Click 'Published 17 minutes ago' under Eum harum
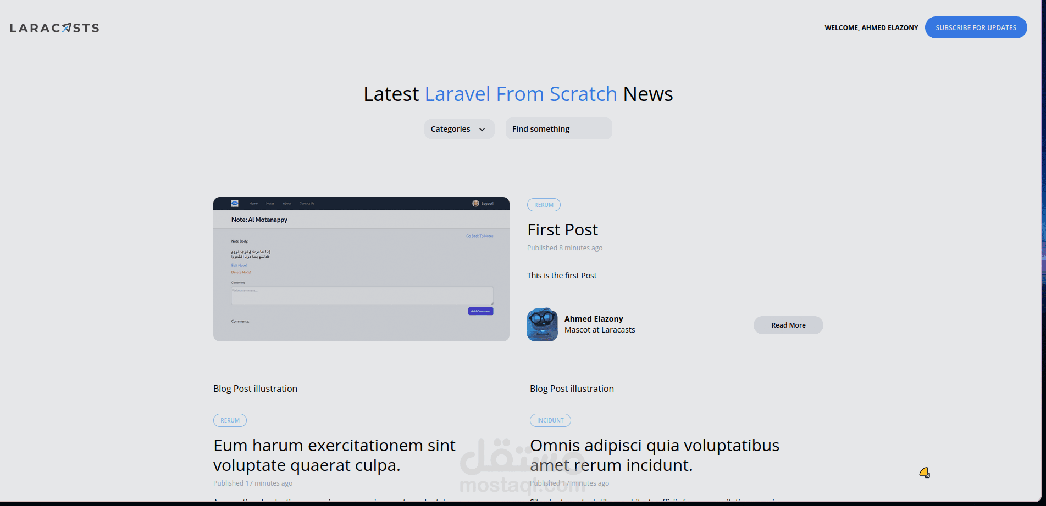This screenshot has width=1046, height=506. point(253,483)
